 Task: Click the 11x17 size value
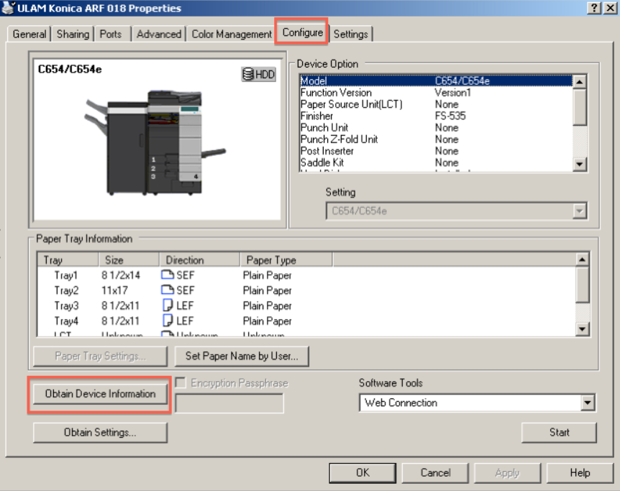[x=114, y=290]
